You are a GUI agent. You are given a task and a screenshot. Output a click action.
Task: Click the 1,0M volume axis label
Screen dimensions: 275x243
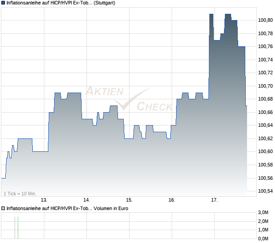point(263,230)
